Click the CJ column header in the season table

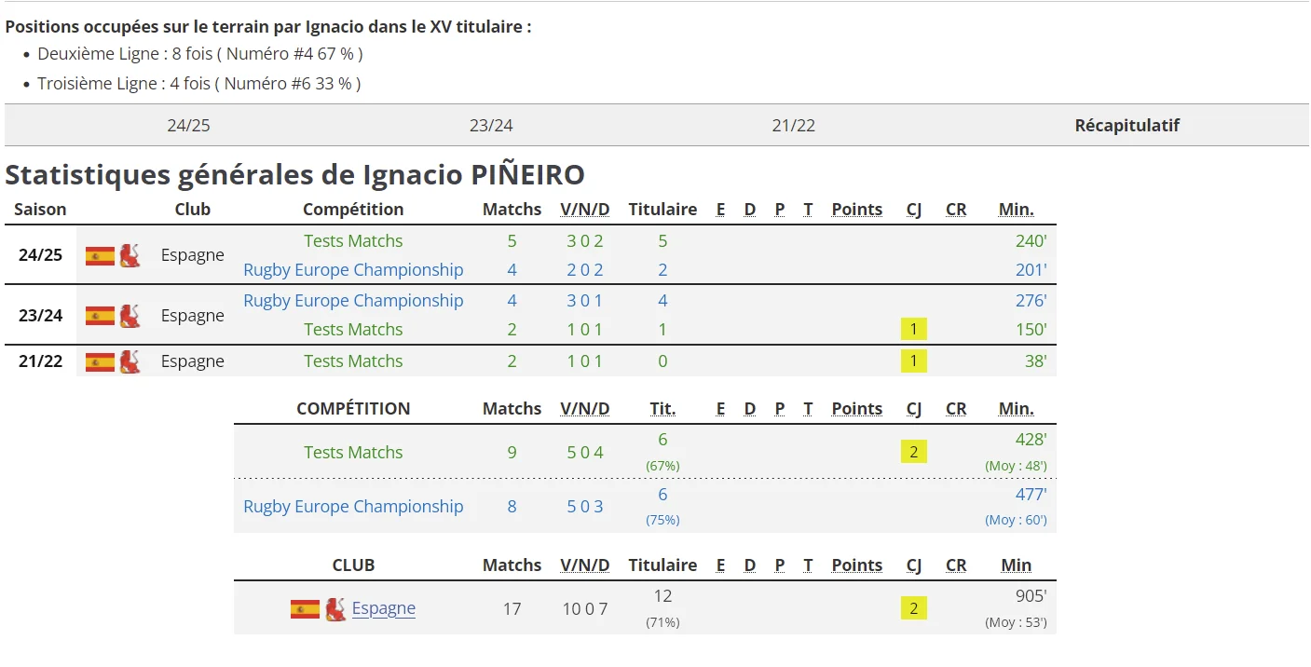point(914,209)
